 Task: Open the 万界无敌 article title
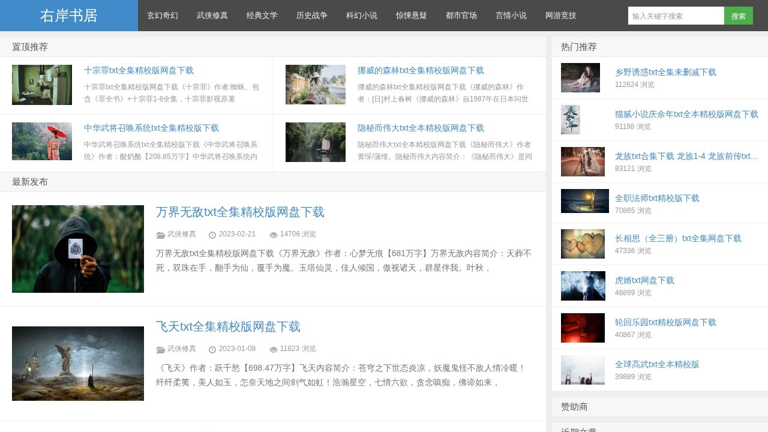coord(240,212)
